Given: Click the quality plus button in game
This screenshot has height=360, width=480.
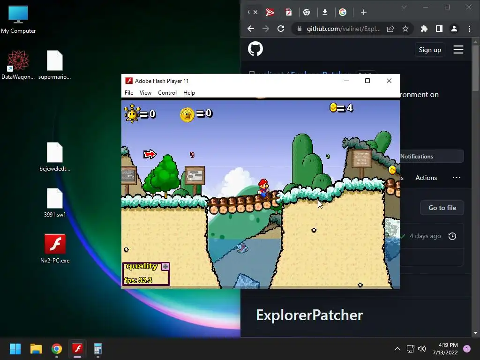Looking at the screenshot, I should coord(165,267).
